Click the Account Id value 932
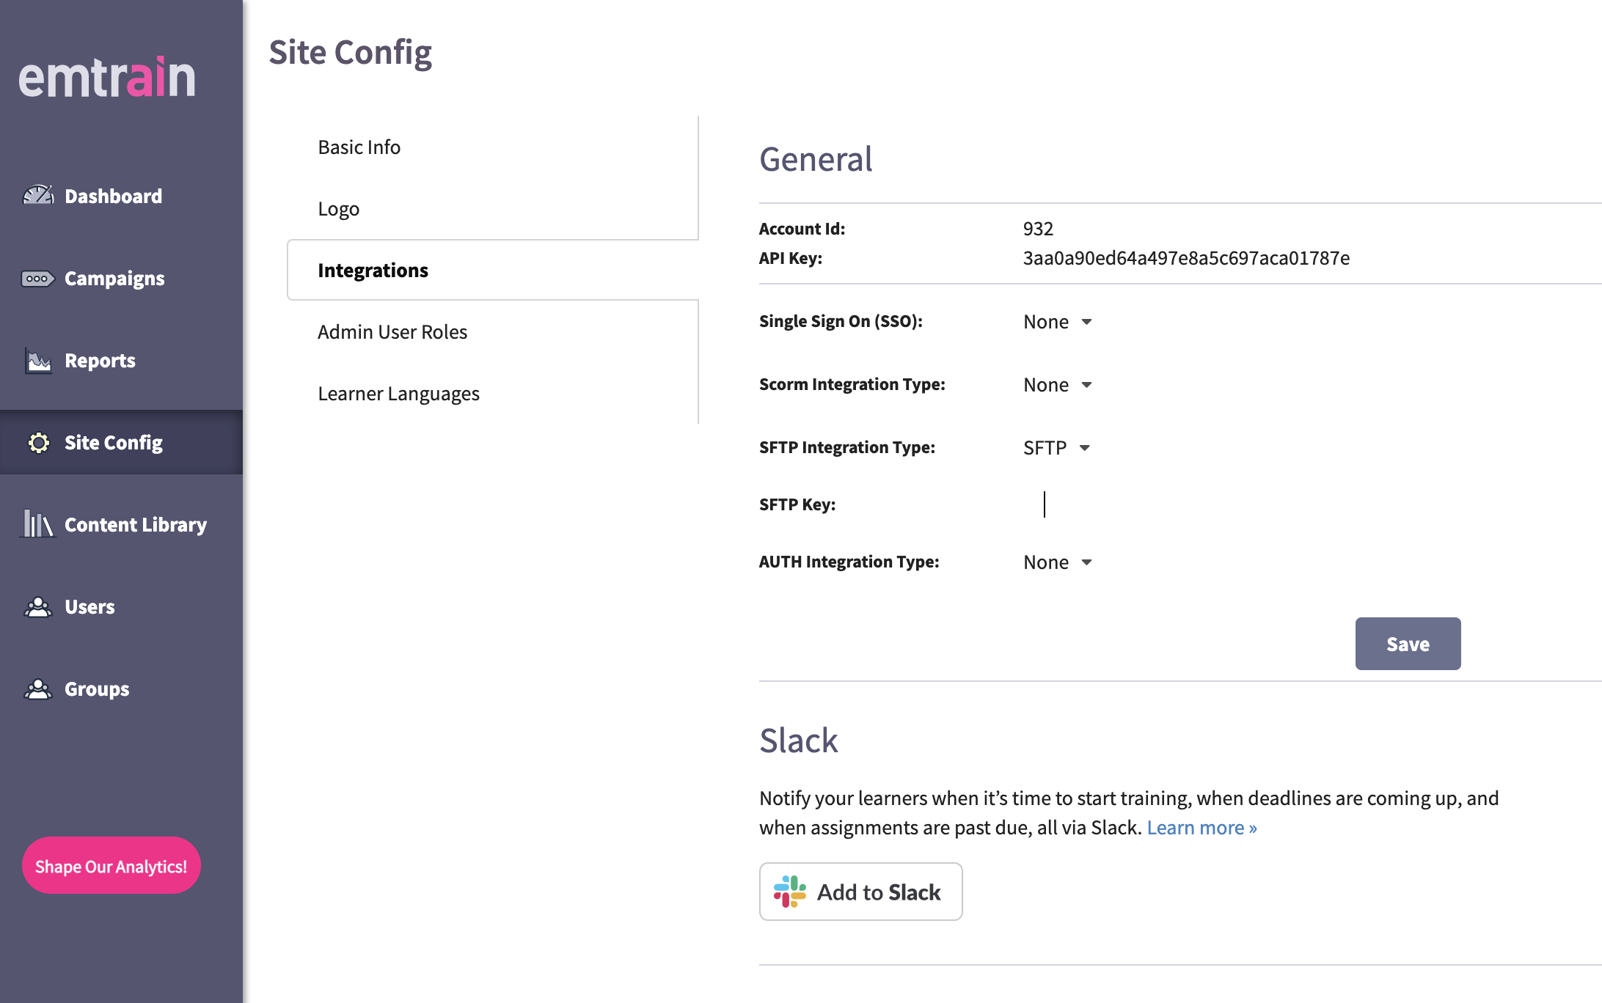 [1038, 229]
